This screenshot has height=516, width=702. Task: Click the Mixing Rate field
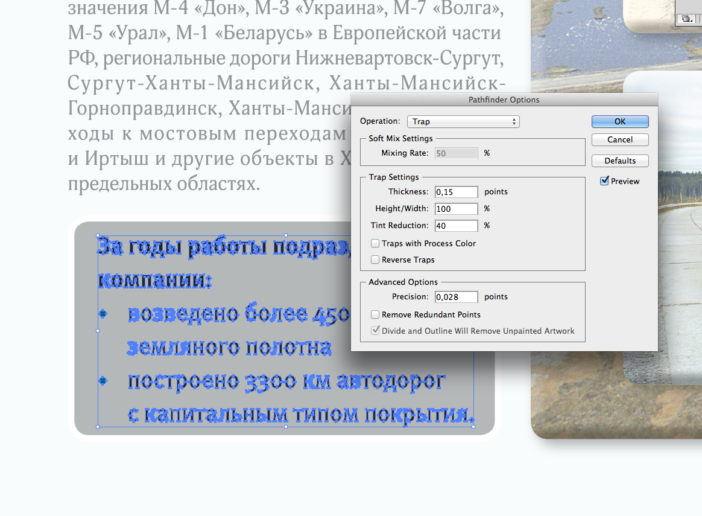(456, 153)
